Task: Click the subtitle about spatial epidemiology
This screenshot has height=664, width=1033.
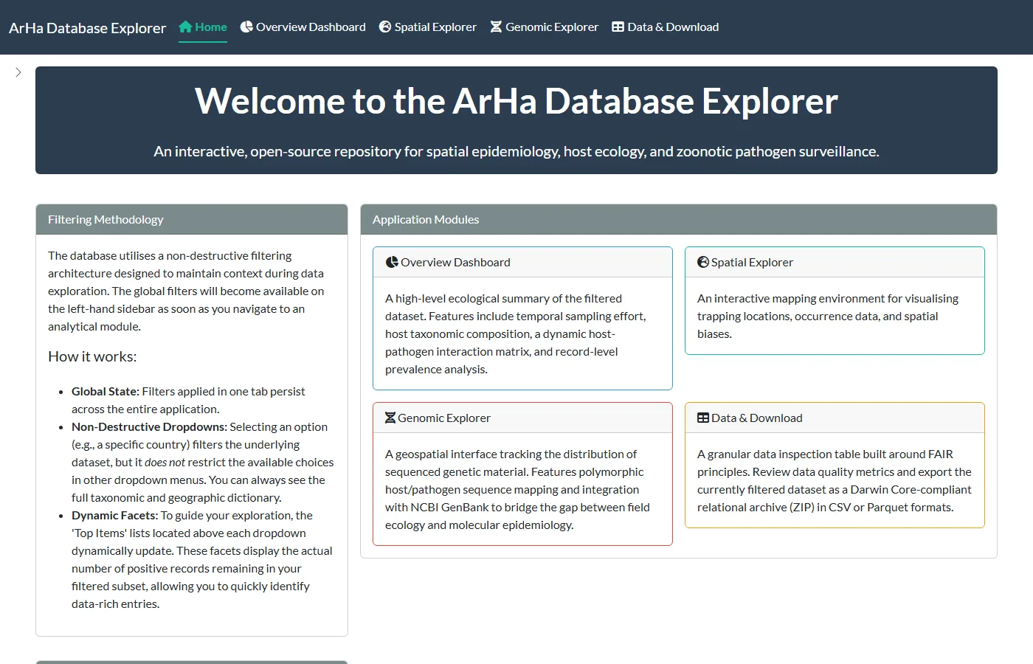Action: point(516,151)
